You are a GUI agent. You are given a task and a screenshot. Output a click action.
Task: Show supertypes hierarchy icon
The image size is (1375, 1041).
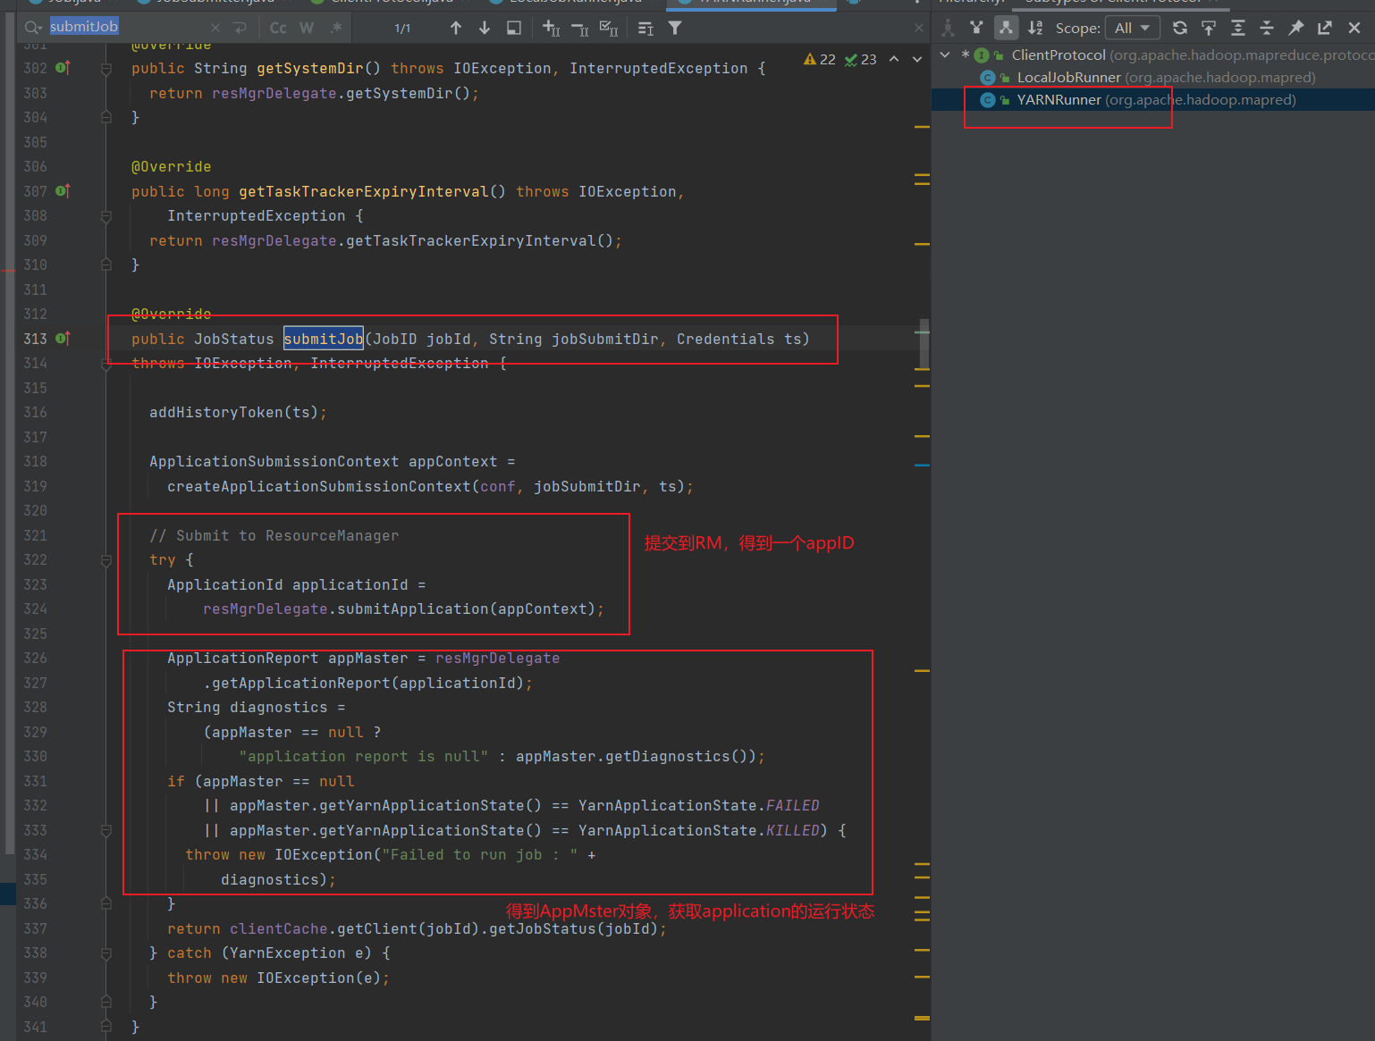pos(976,28)
